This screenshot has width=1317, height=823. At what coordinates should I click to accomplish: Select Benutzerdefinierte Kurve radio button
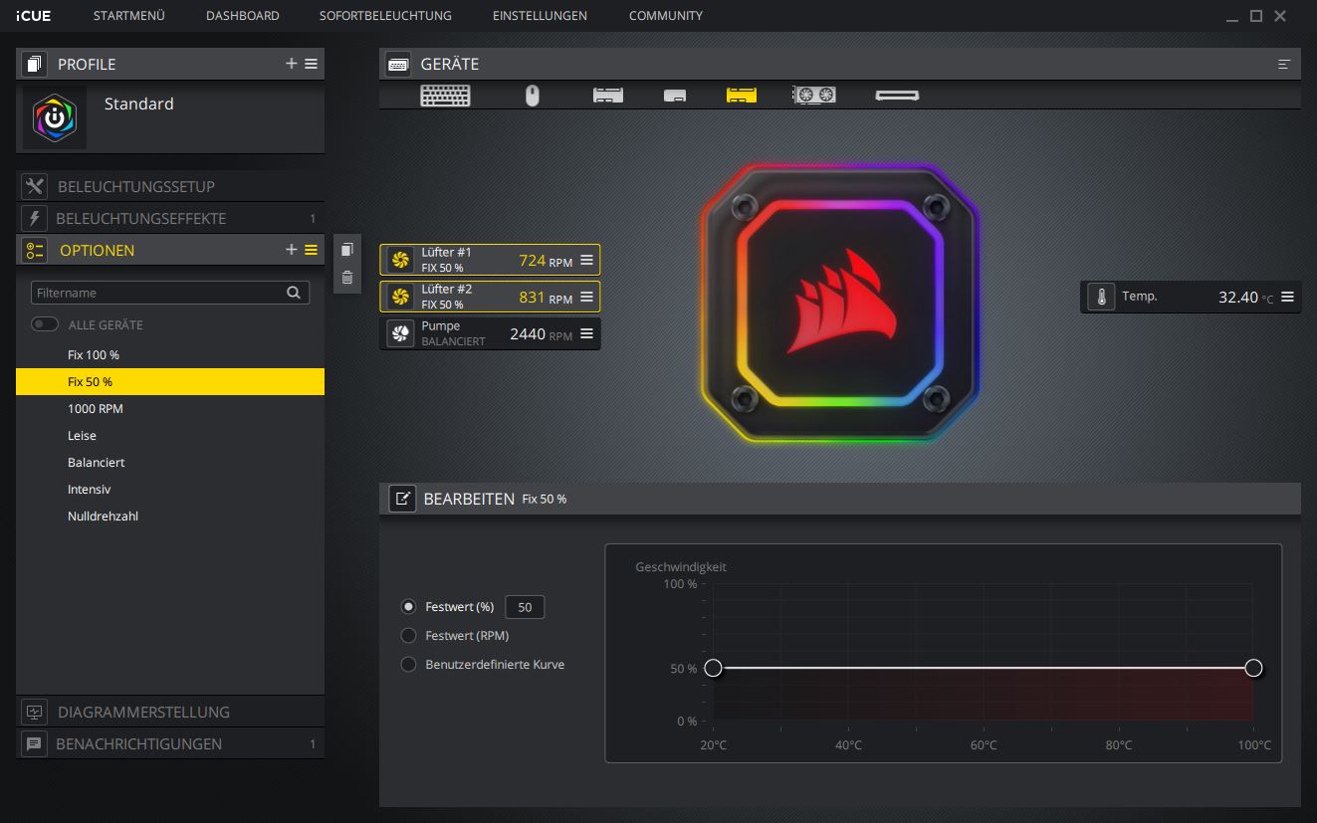pyautogui.click(x=408, y=664)
